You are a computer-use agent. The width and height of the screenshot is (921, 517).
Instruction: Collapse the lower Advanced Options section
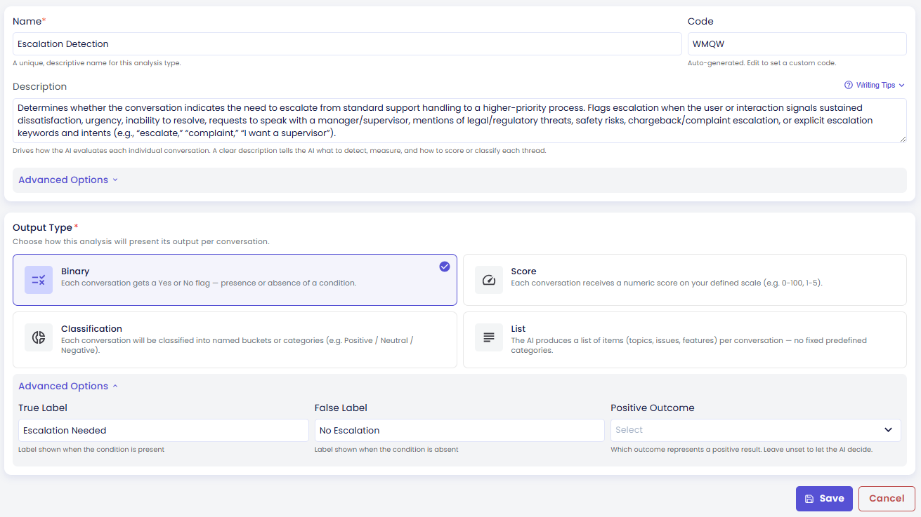point(68,386)
